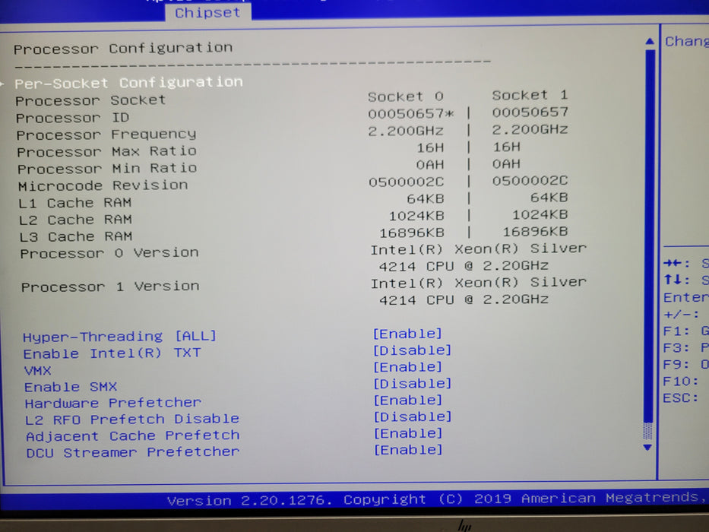Click the L1 Cache RAM label
Viewport: 709px width, 532px height.
tap(75, 203)
